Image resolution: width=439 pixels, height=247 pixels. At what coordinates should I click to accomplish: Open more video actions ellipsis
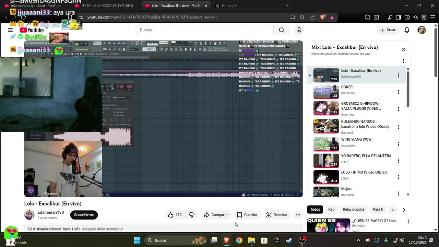[x=298, y=215]
